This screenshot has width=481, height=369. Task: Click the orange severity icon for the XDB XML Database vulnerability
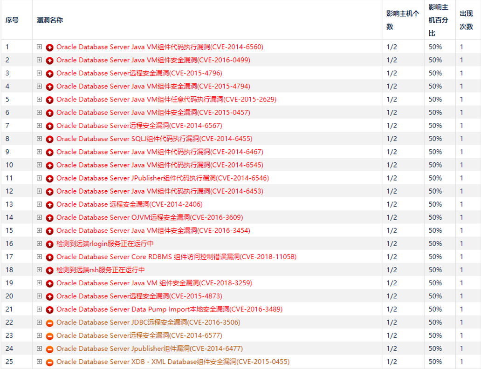pos(50,361)
